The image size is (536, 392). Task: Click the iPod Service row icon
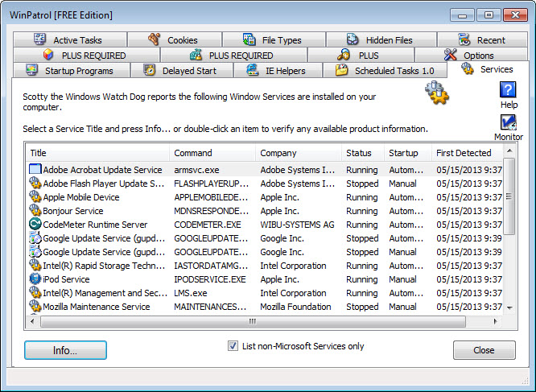click(x=35, y=279)
